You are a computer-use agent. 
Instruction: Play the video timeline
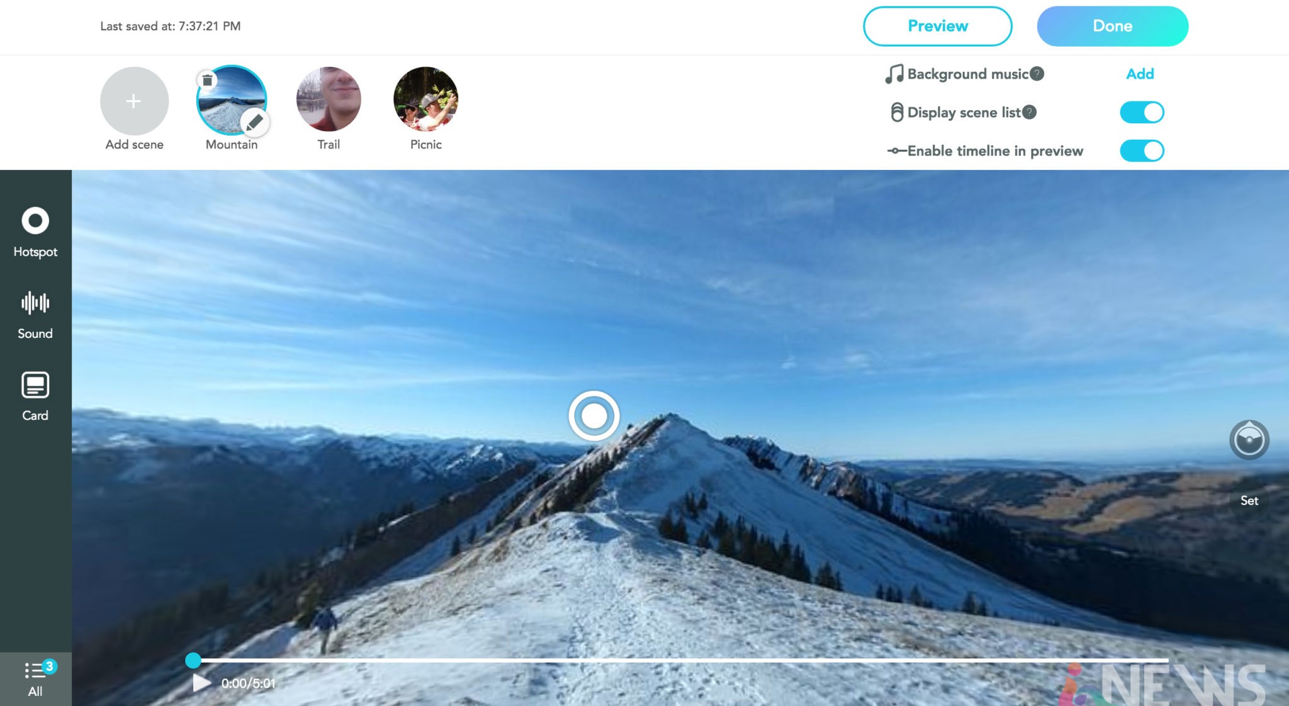tap(201, 683)
